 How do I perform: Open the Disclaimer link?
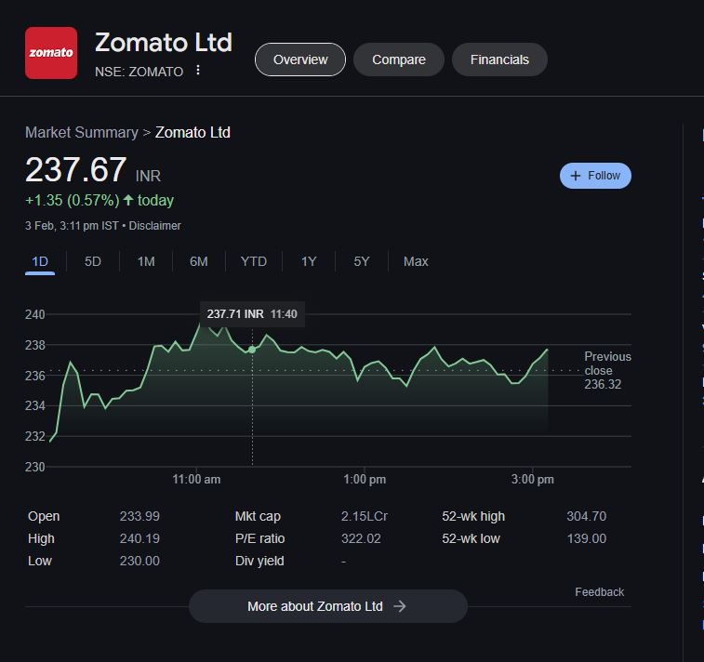(155, 226)
